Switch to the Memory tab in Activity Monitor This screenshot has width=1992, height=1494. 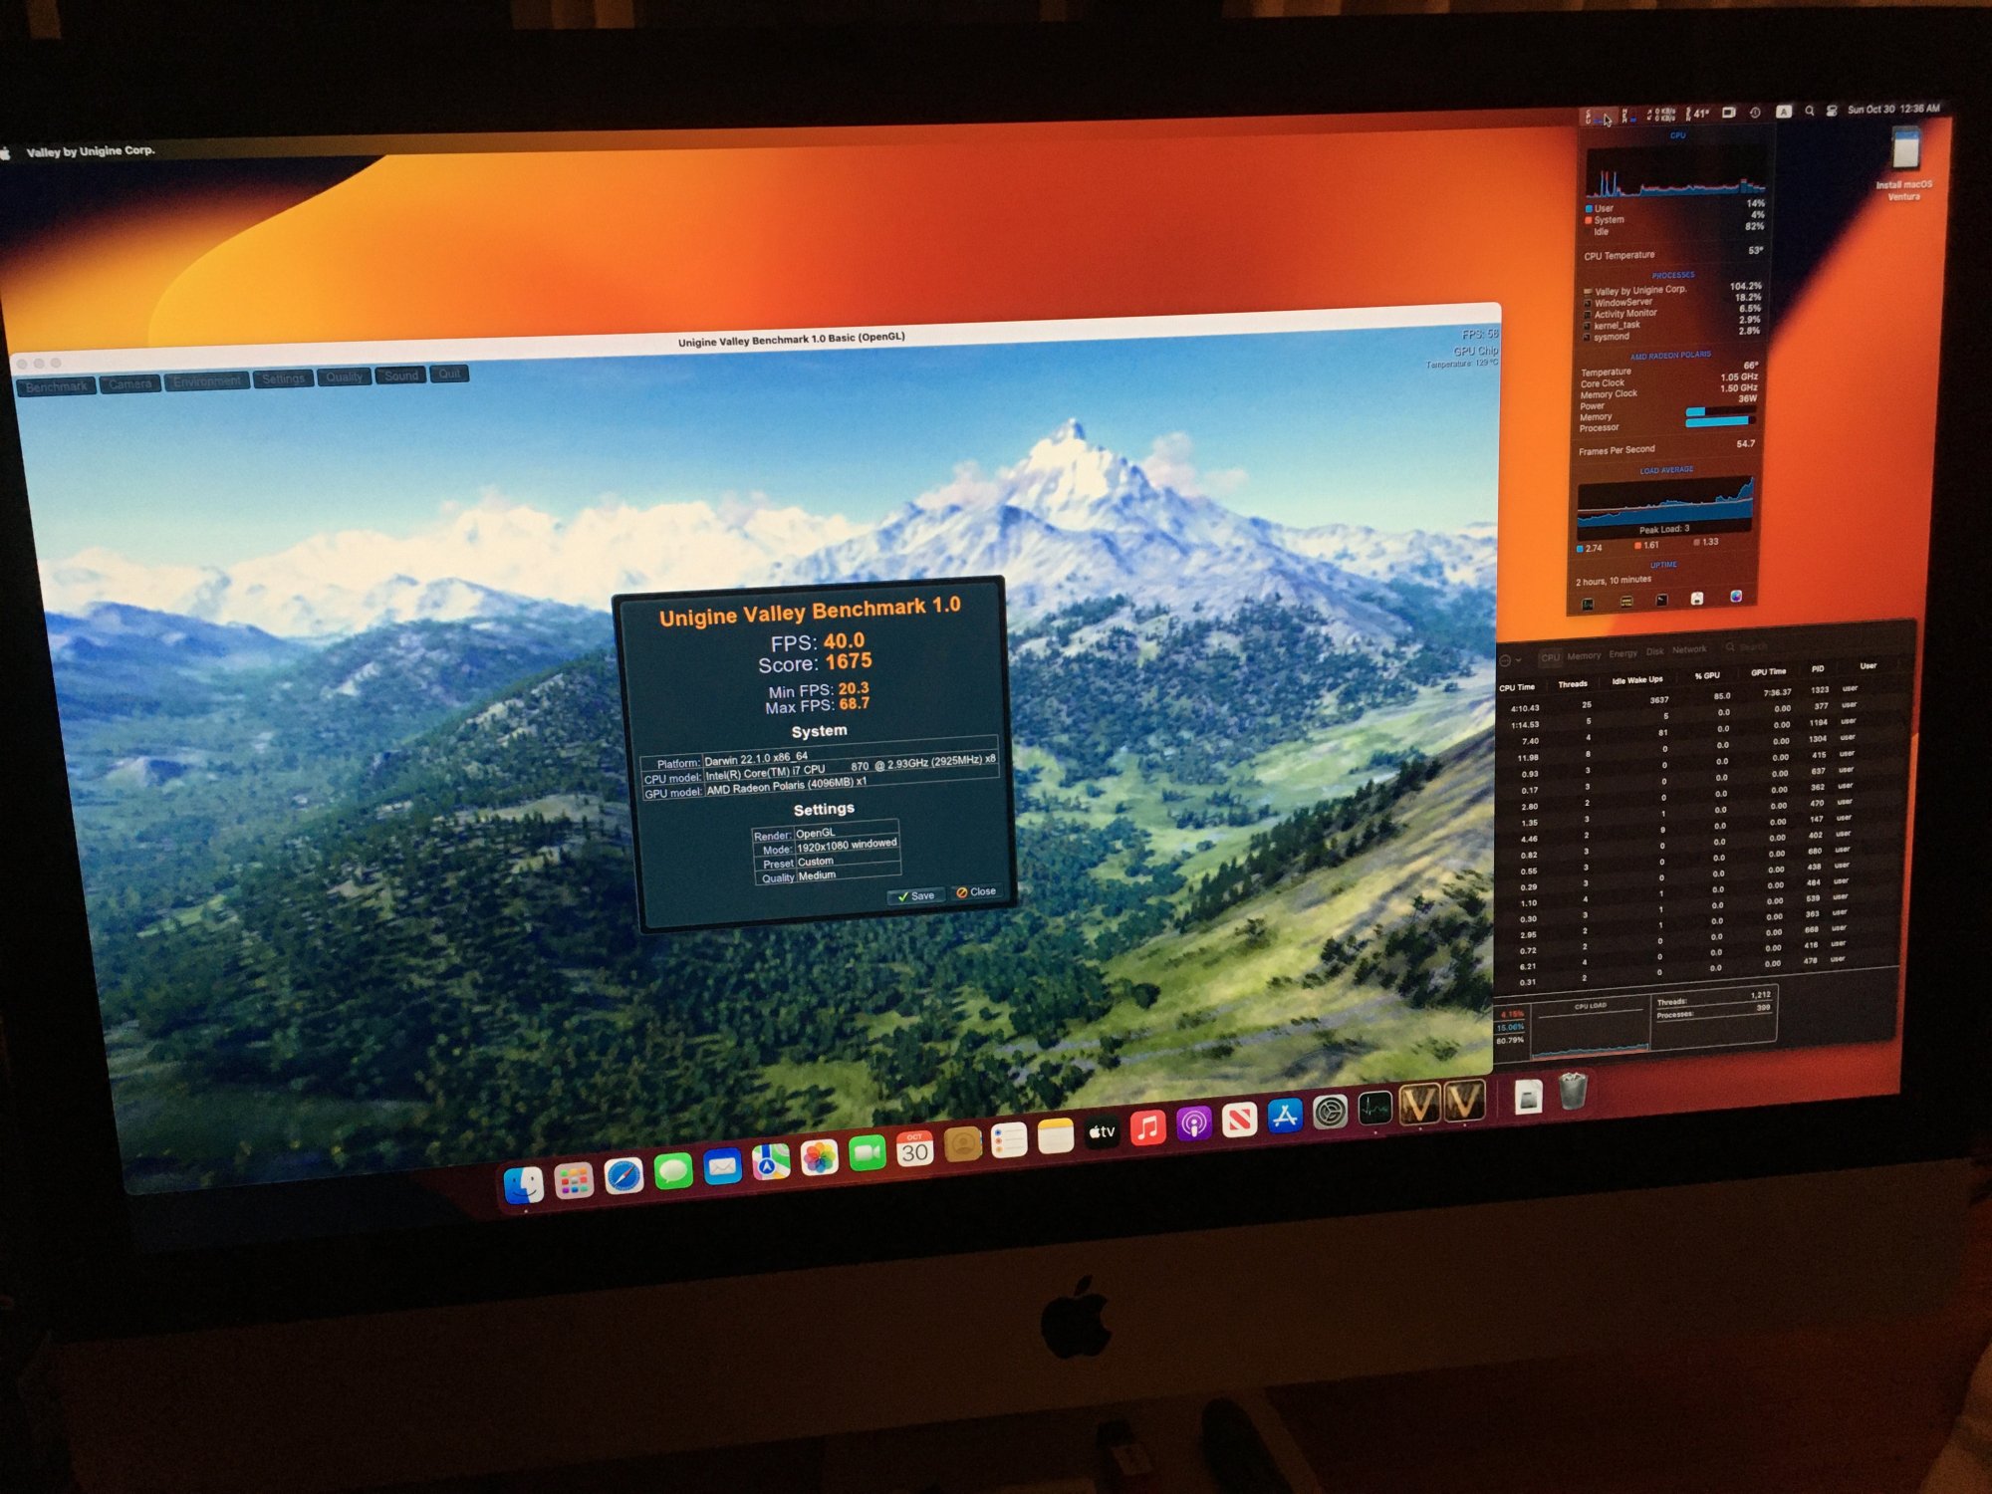click(x=1584, y=655)
